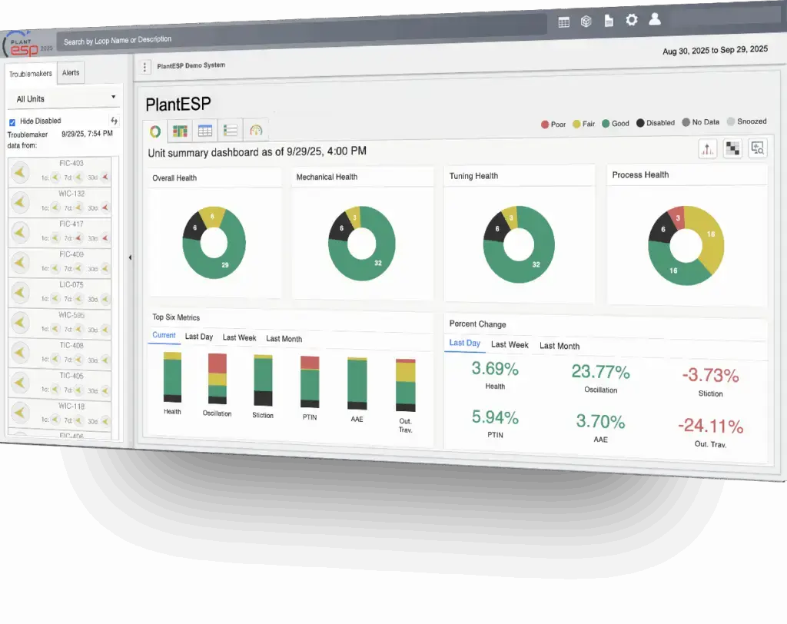This screenshot has width=787, height=624.
Task: Open the All Units dropdown
Action: click(65, 98)
